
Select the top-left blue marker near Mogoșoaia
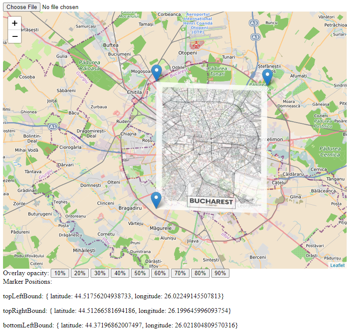coord(157,72)
